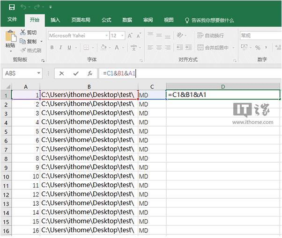
Task: Cancel formula entry with the X icon
Action: (62, 73)
